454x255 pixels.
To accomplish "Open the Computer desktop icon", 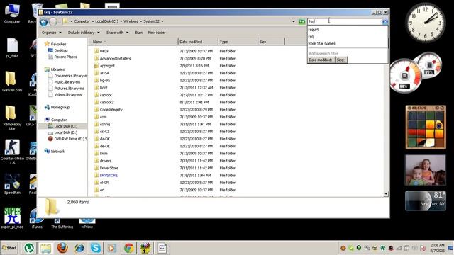I will 12,14.
